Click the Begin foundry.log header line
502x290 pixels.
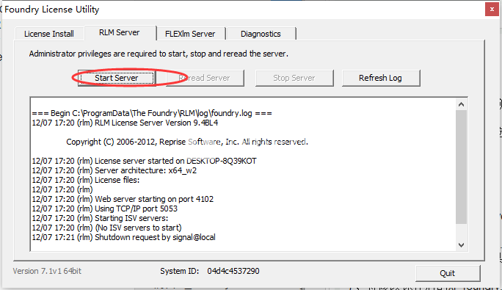[x=152, y=113]
